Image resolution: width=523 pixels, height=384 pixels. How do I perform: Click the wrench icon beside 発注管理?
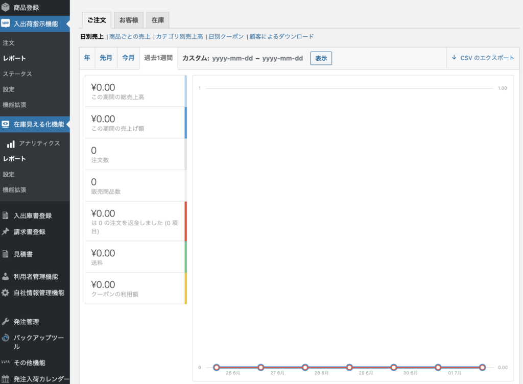(6, 322)
